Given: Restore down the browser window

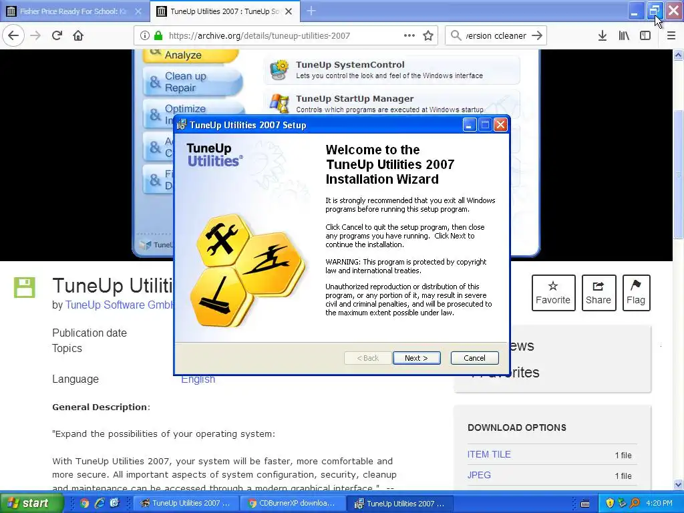Looking at the screenshot, I should click(x=654, y=11).
